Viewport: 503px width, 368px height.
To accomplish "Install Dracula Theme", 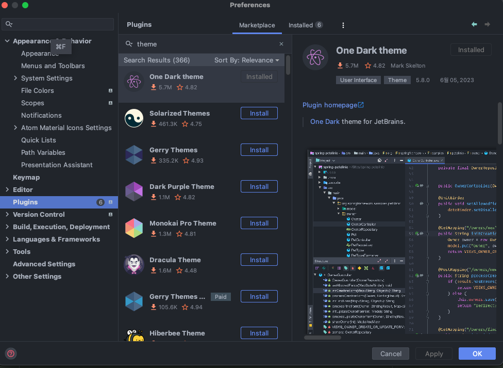I will pyautogui.click(x=259, y=260).
